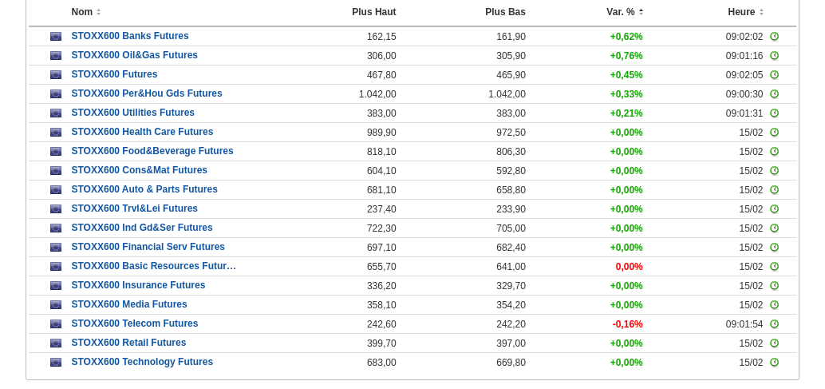The width and height of the screenshot is (825, 389).
Task: Click the clock icon in the Technology Futures row
Action: coord(774,363)
